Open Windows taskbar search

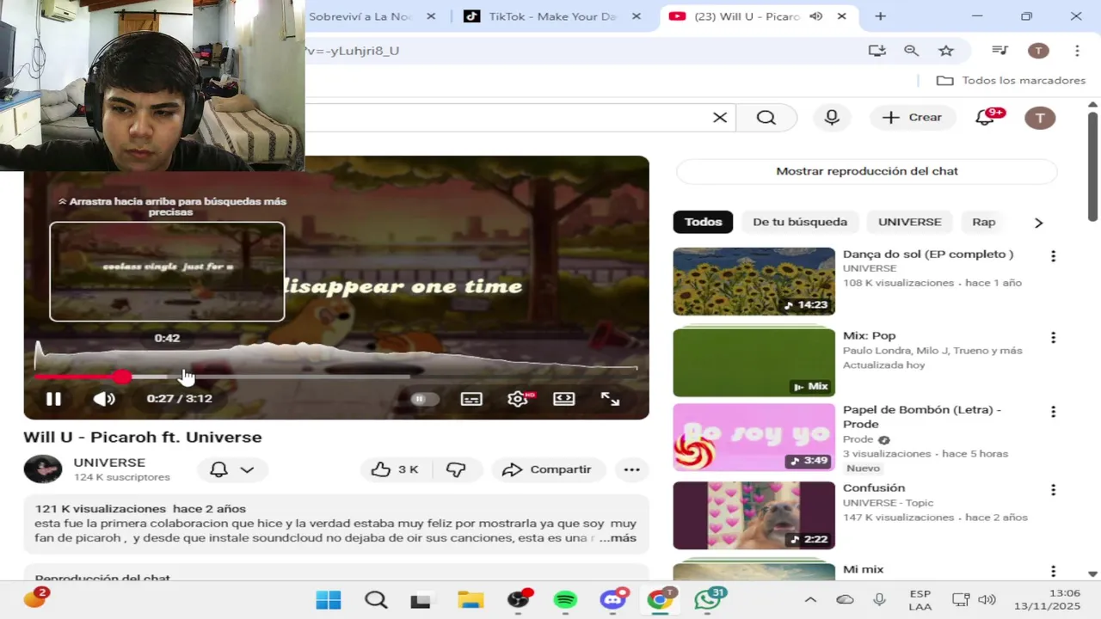click(x=376, y=599)
